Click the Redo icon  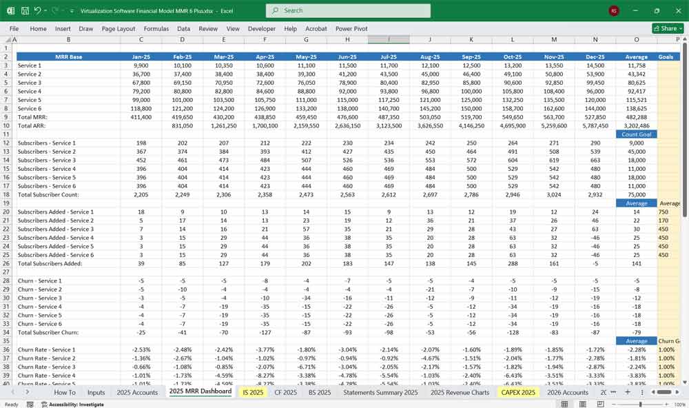point(55,10)
